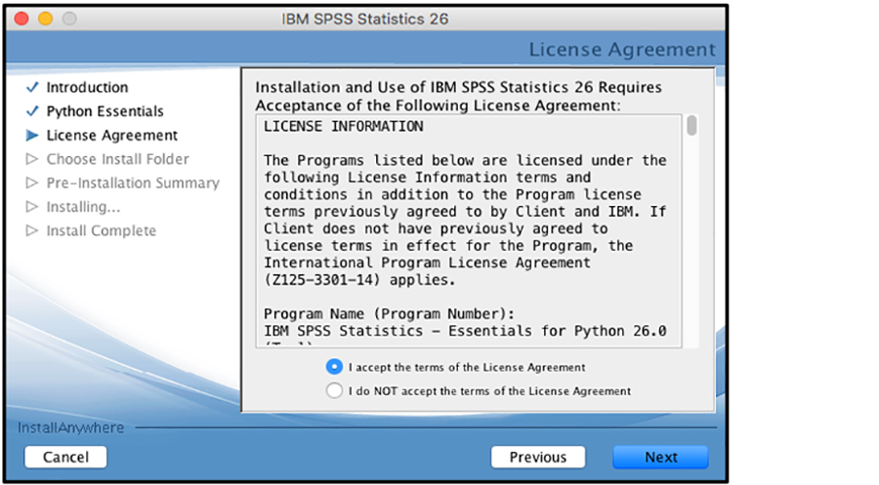Select 'I accept the terms' radio button
Viewport: 879px width, 485px height.
tap(334, 367)
